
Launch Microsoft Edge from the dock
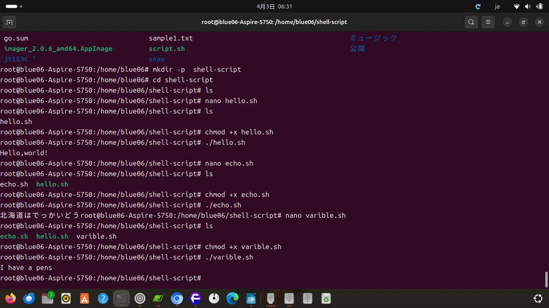(x=232, y=298)
